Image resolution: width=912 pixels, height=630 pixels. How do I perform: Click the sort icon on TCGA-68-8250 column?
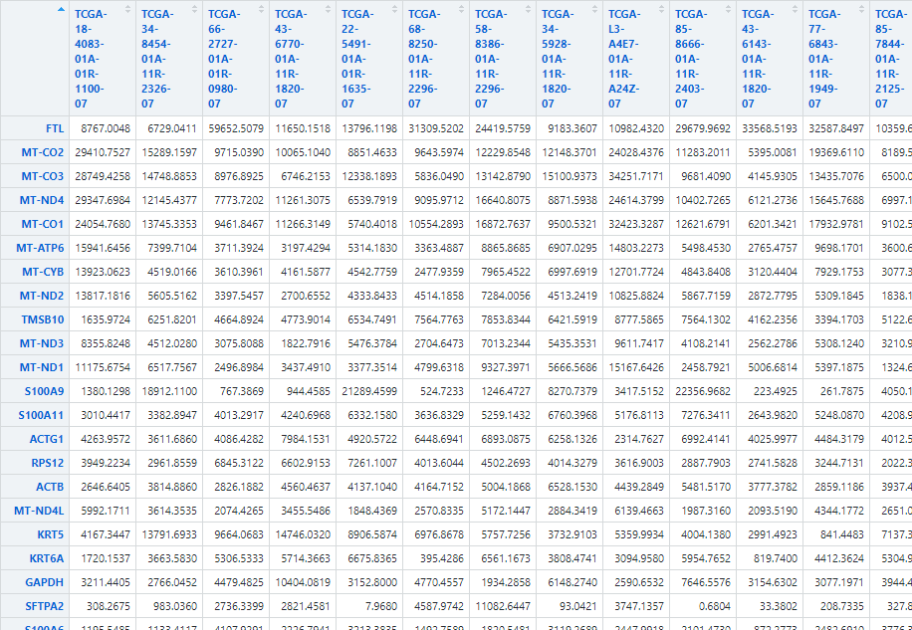(463, 10)
